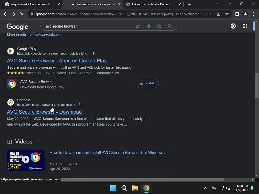
Task: Open more options for Google Play result
Action: (x=94, y=54)
